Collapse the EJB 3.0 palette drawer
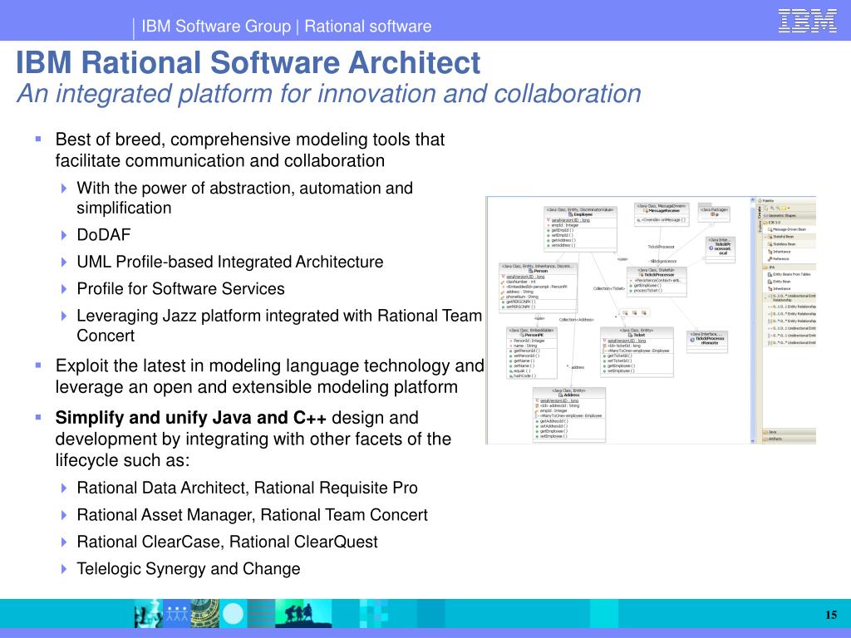 point(790,223)
